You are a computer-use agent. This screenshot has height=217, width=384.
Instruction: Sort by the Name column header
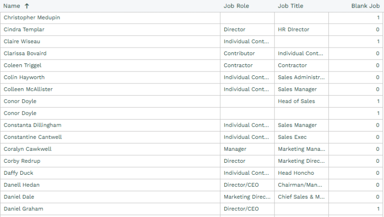[12, 6]
